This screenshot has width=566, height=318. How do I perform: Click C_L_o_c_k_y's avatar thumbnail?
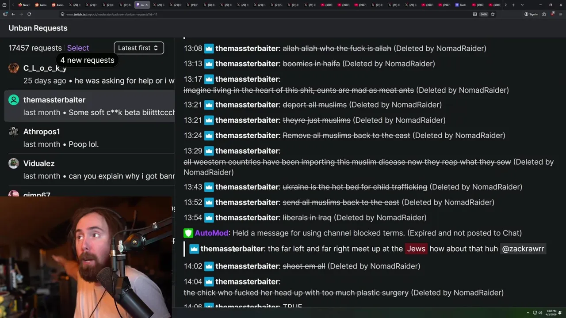[x=14, y=68]
